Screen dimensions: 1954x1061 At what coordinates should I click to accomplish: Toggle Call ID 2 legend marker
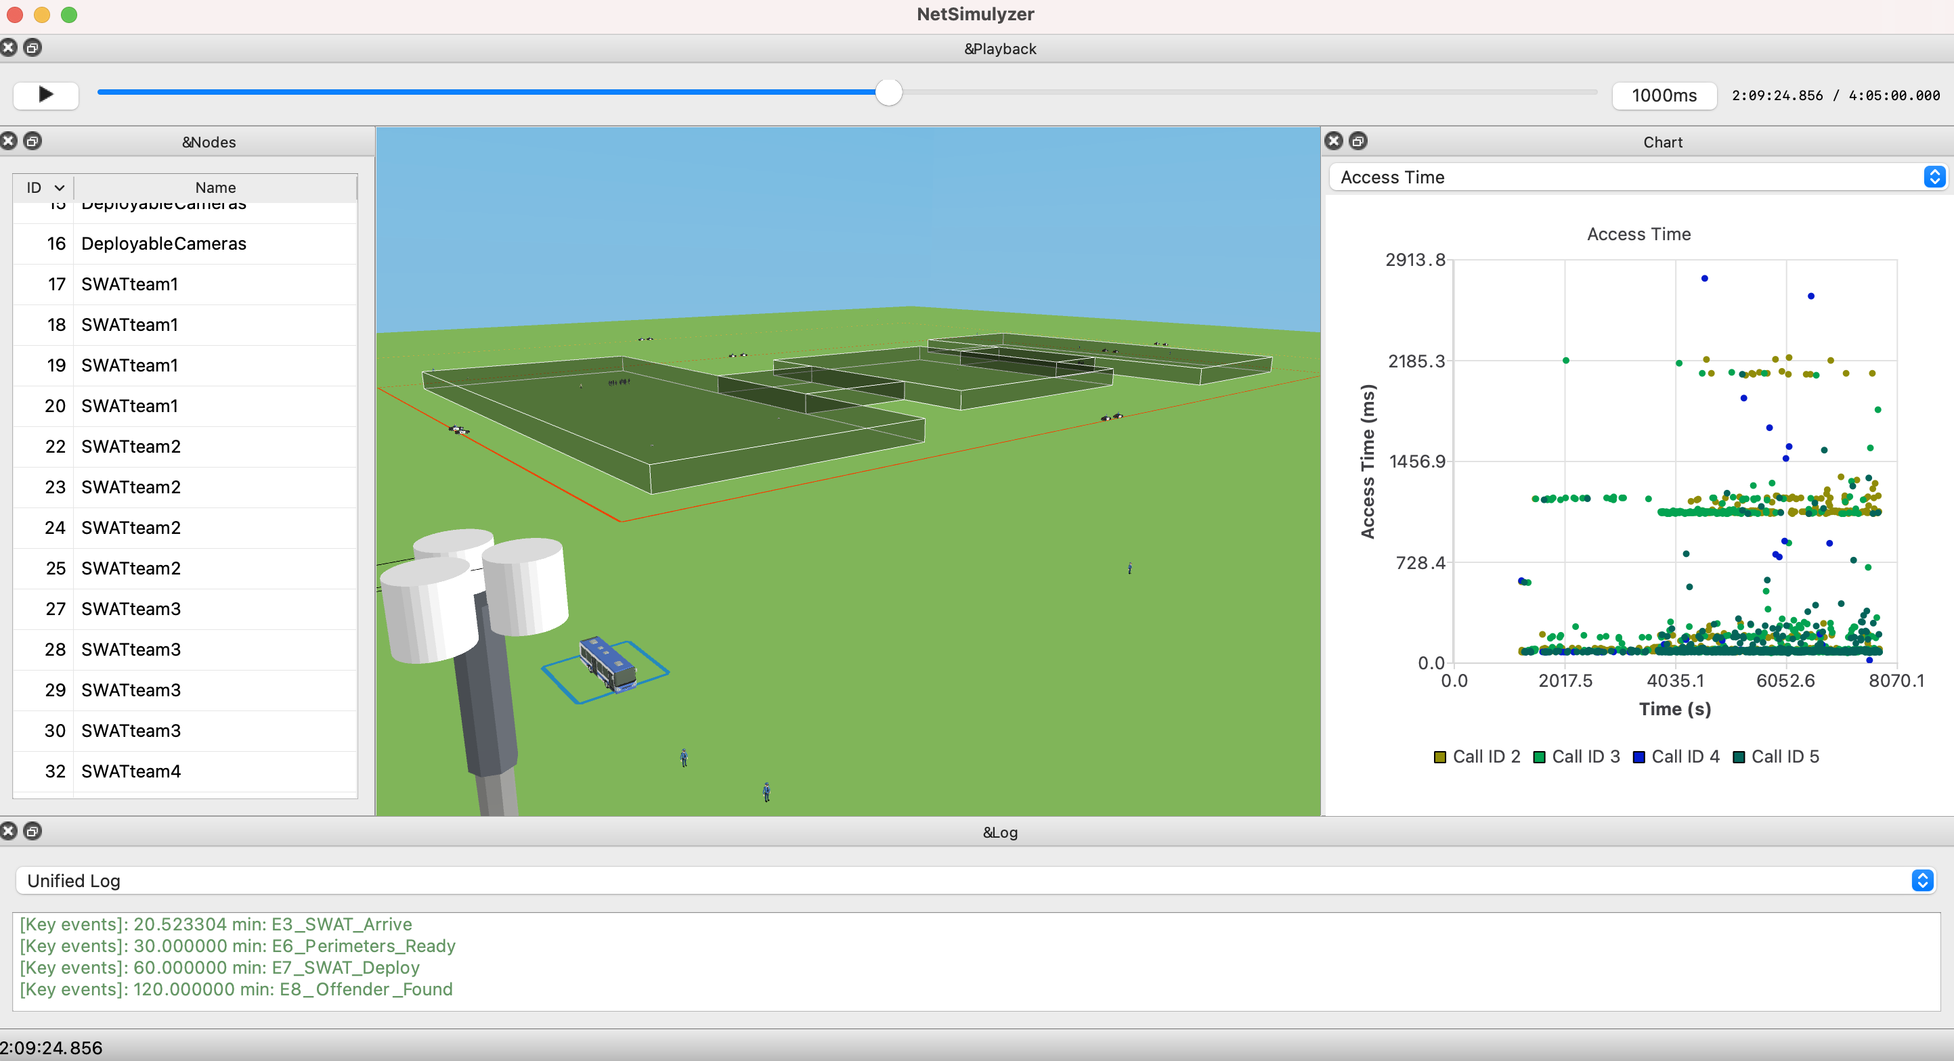pos(1439,757)
